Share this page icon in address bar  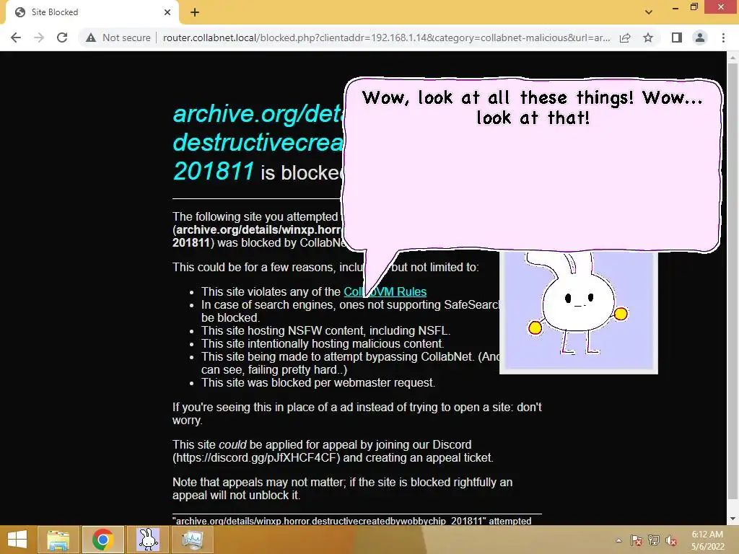tap(625, 38)
